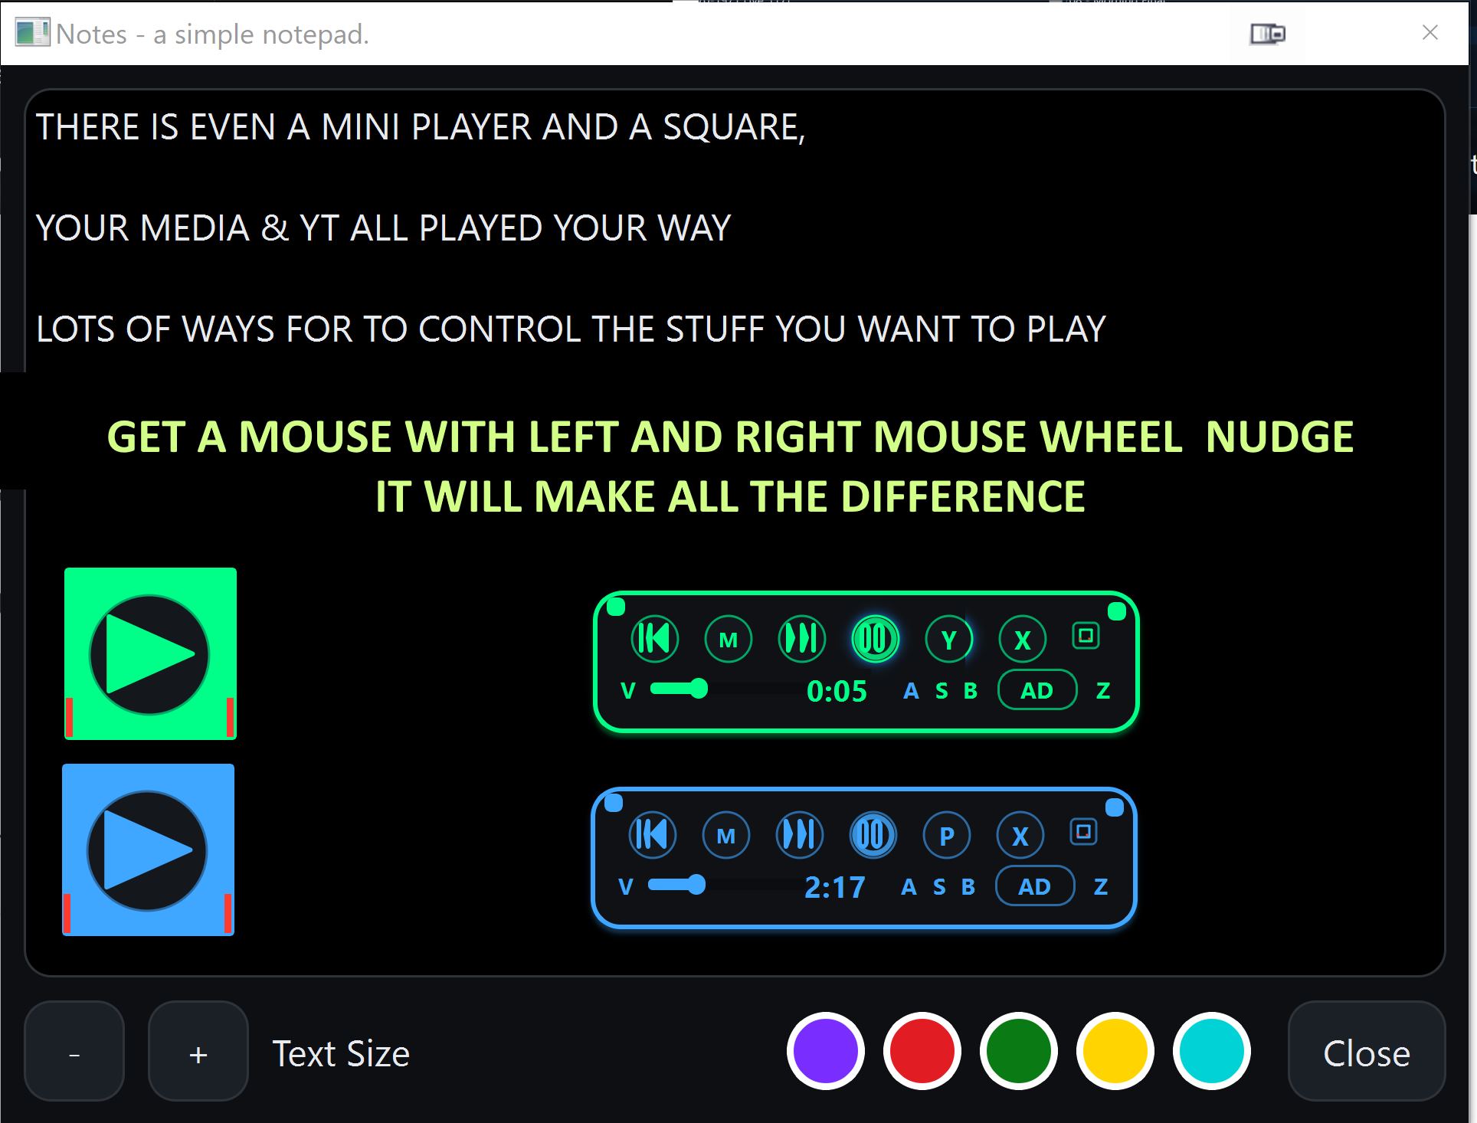Click square icon in green mini player
This screenshot has width=1477, height=1123.
(1086, 635)
